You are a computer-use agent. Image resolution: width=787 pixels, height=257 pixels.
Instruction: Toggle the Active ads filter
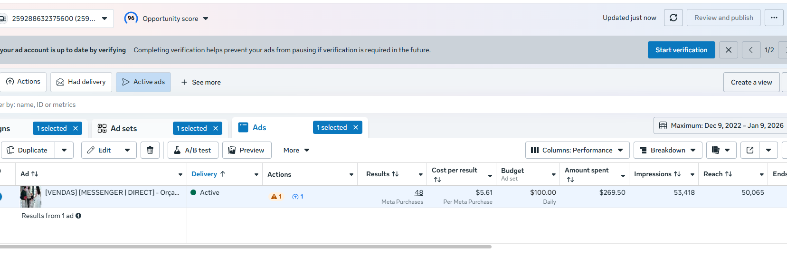(x=143, y=82)
